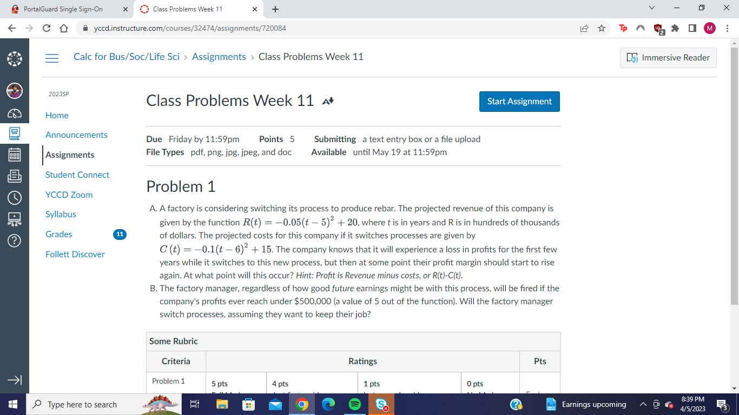The height and width of the screenshot is (415, 739).
Task: Open the Canvas Calendar icon
Action: pyautogui.click(x=15, y=155)
